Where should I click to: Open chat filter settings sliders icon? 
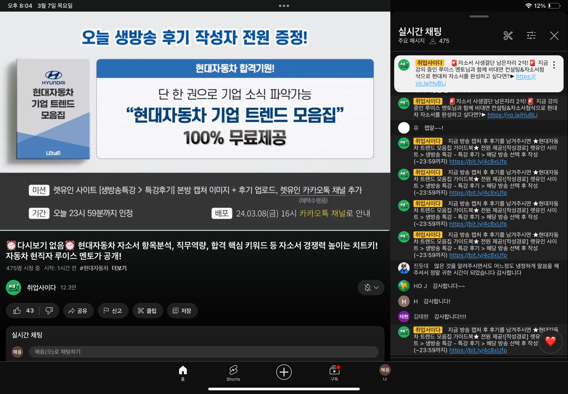[531, 36]
